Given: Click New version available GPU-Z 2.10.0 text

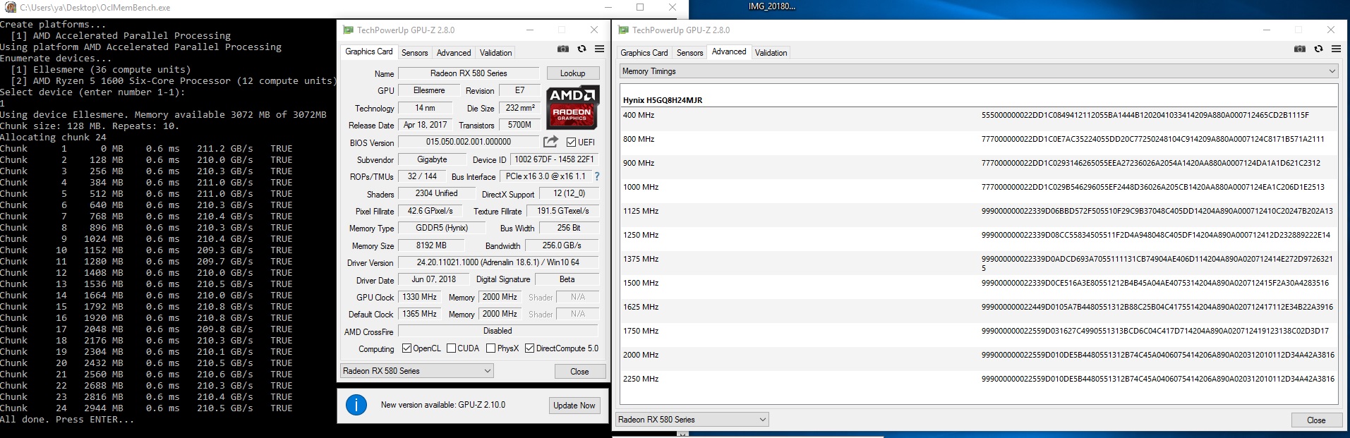Looking at the screenshot, I should pos(442,405).
